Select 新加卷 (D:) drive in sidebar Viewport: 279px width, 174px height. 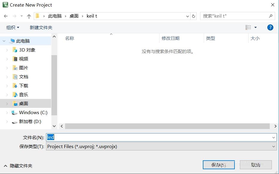[x=30, y=122]
